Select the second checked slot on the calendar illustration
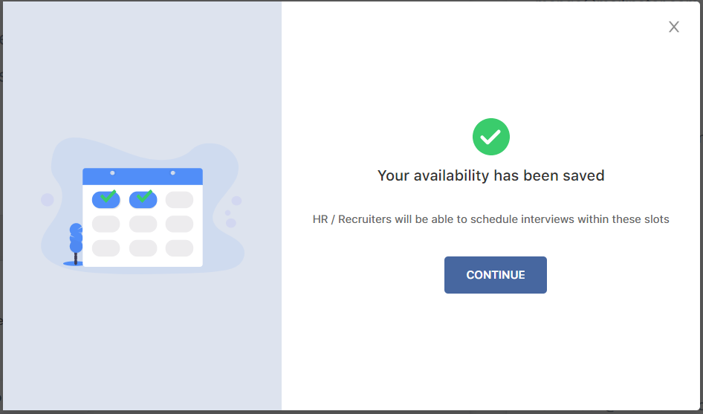The width and height of the screenshot is (703, 414). pos(143,199)
